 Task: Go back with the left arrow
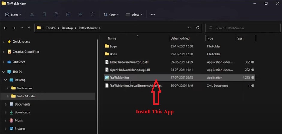(x=5, y=28)
